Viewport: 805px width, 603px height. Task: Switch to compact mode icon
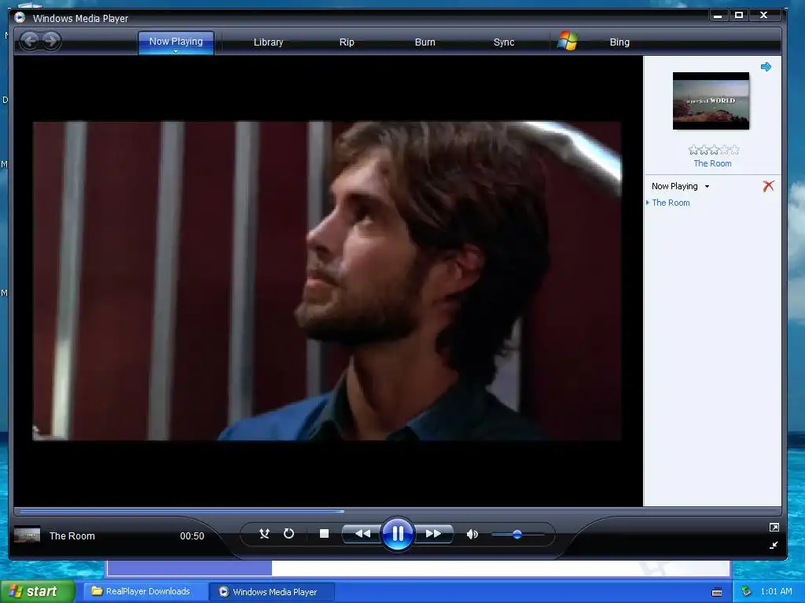coord(774,545)
